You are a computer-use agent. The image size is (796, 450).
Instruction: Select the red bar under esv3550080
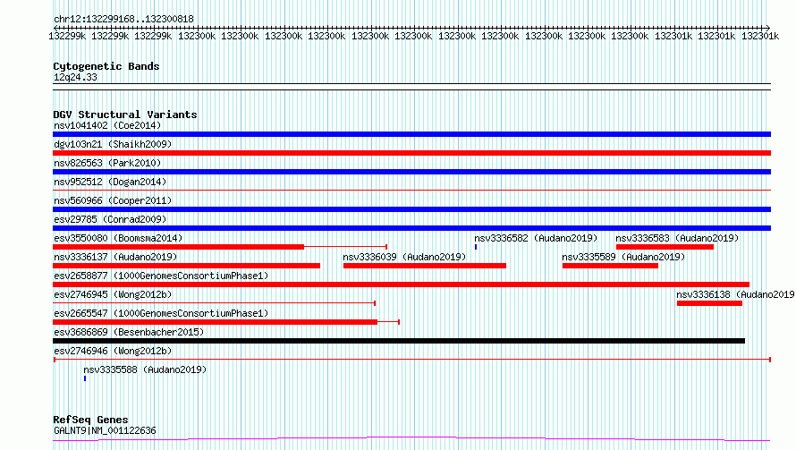coord(178,247)
